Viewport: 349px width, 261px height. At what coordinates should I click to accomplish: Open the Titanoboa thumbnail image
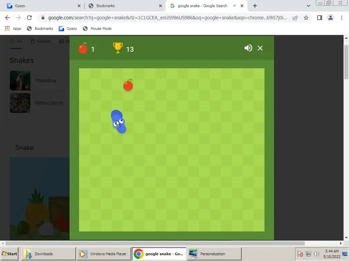click(20, 80)
